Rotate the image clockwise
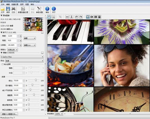 81,17
